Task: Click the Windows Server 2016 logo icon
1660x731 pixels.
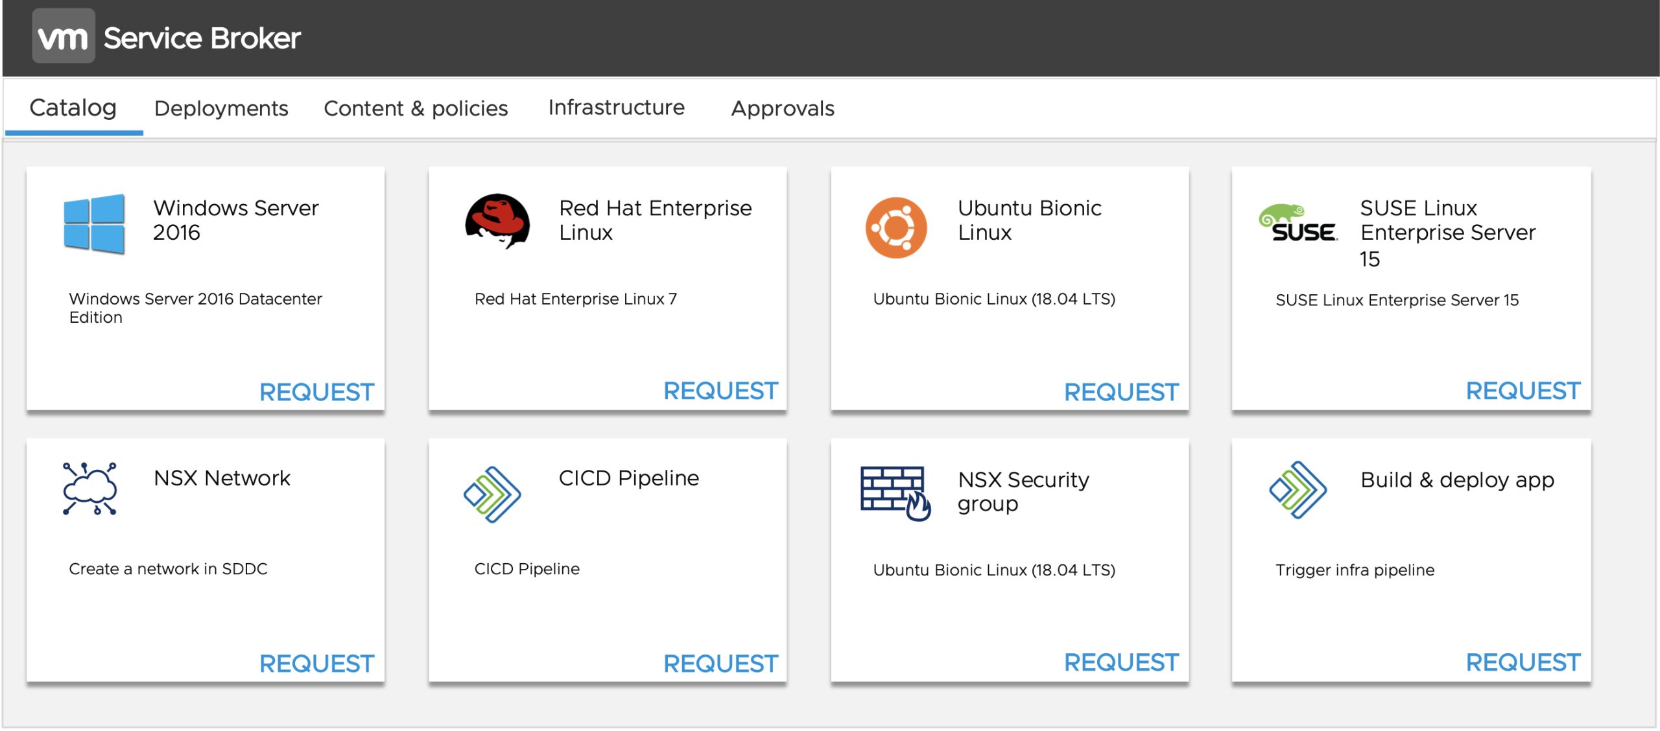Action: click(x=94, y=224)
